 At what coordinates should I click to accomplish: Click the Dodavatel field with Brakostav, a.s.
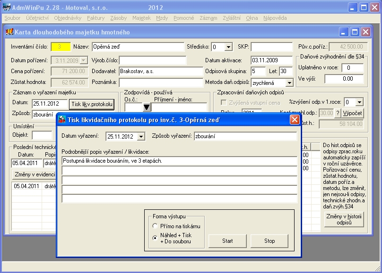161,71
